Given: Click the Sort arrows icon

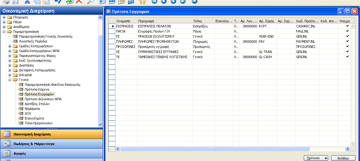Looking at the screenshot, I should point(142,2).
